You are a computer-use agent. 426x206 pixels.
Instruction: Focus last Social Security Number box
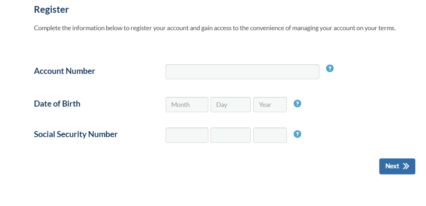[x=270, y=135]
